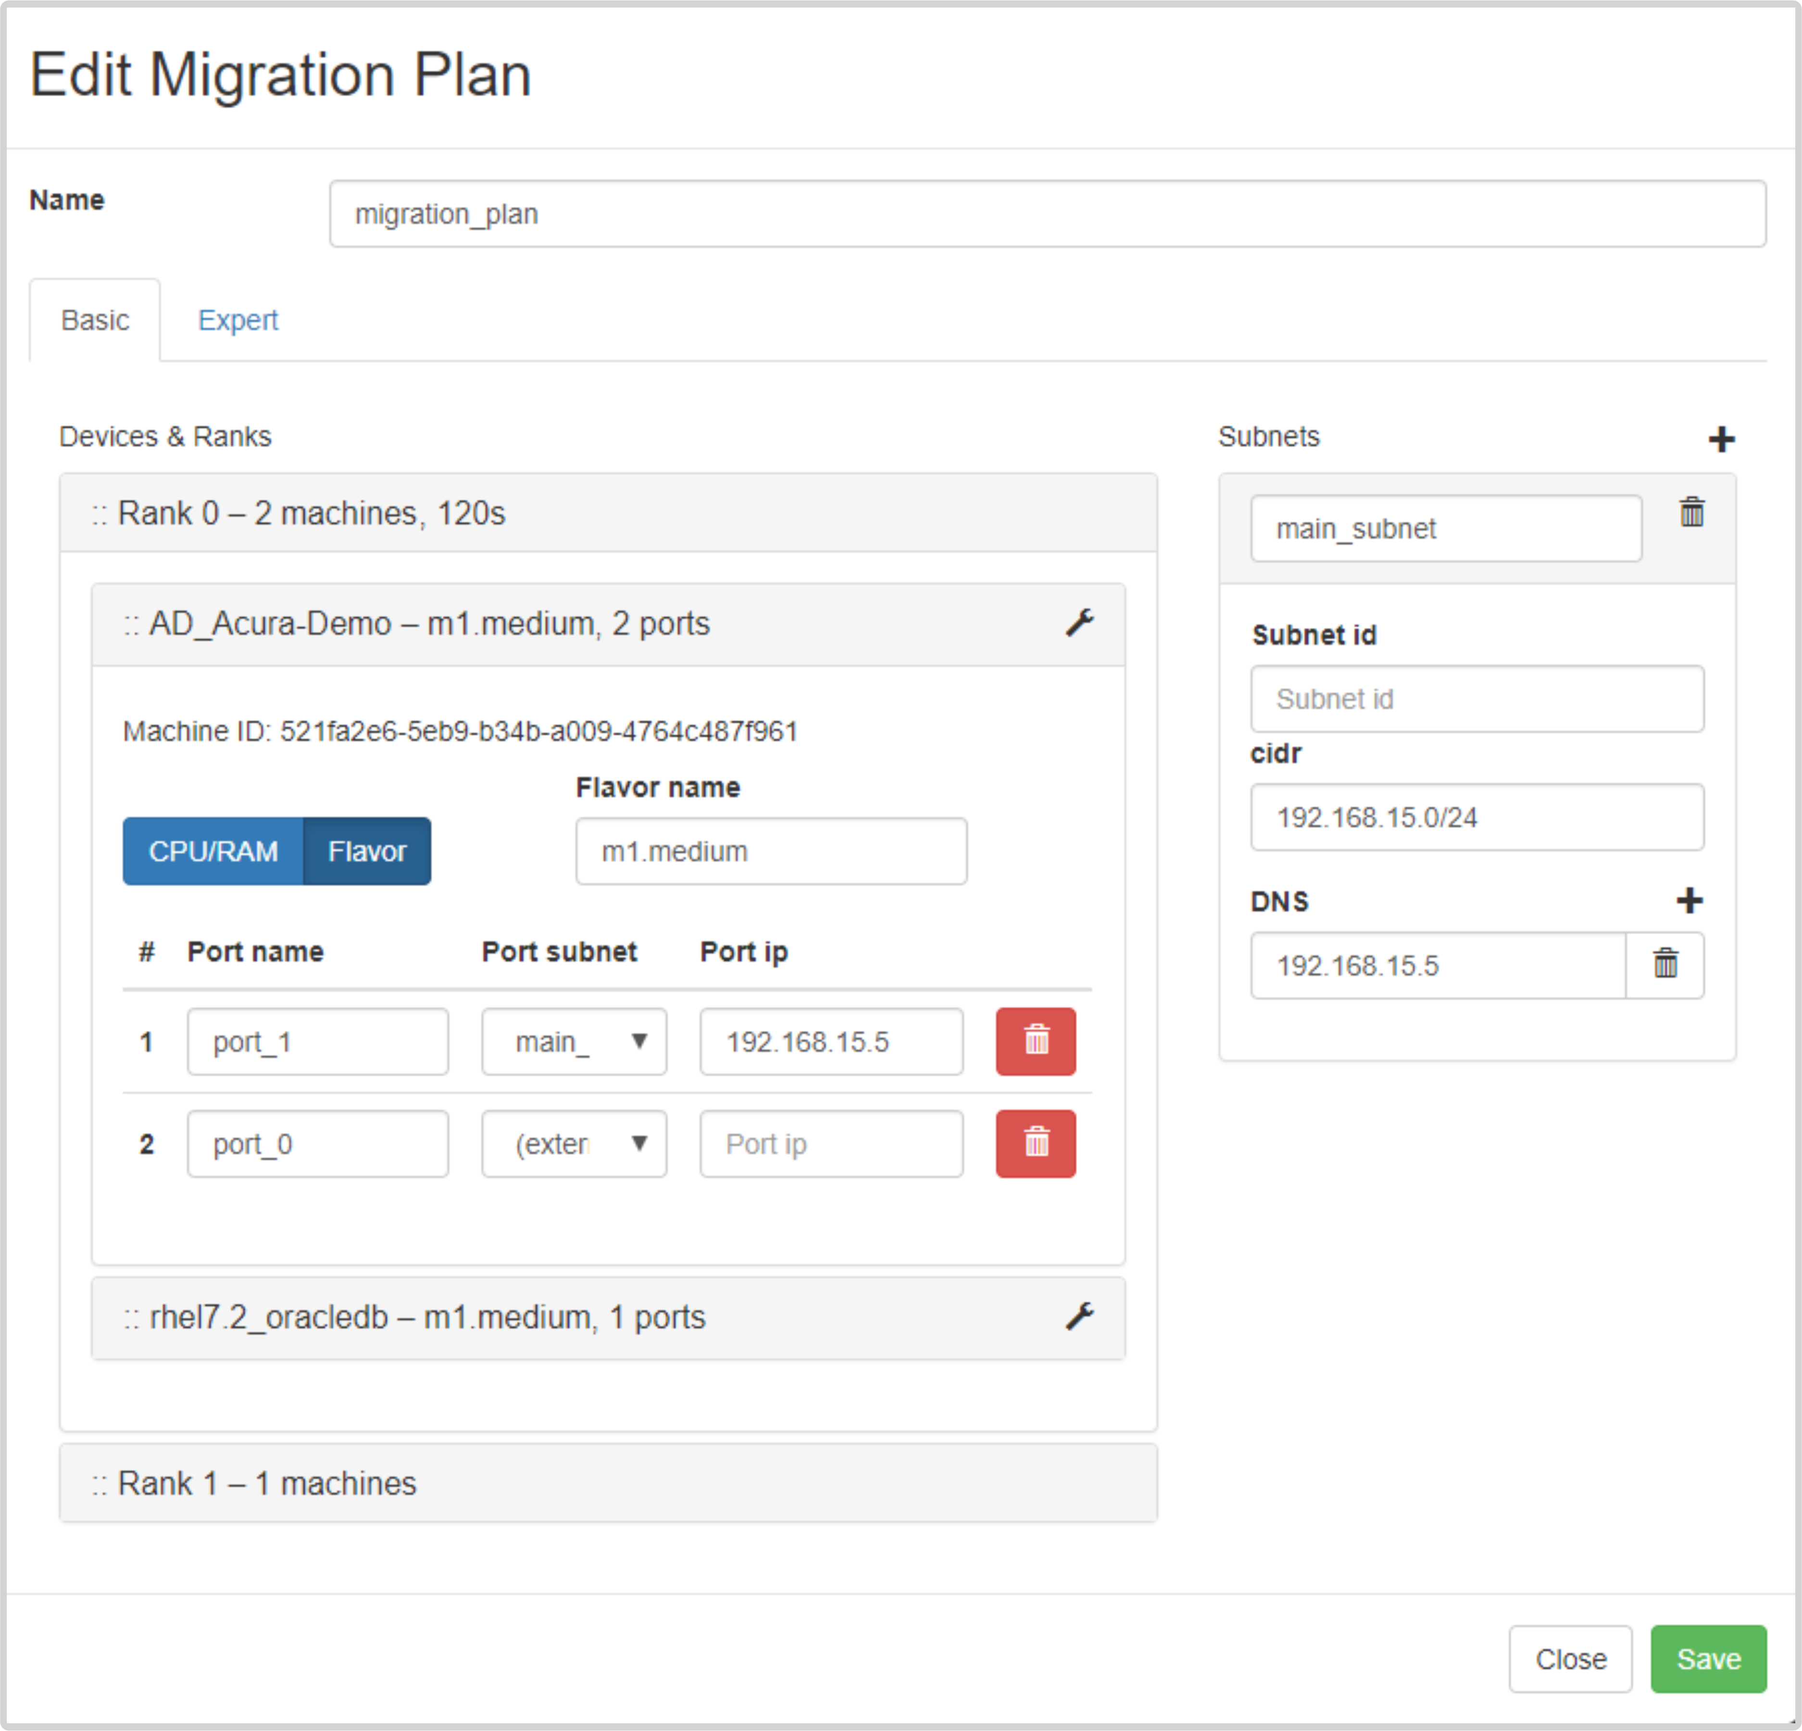Click the Machine ID text
This screenshot has width=1802, height=1731.
[460, 731]
